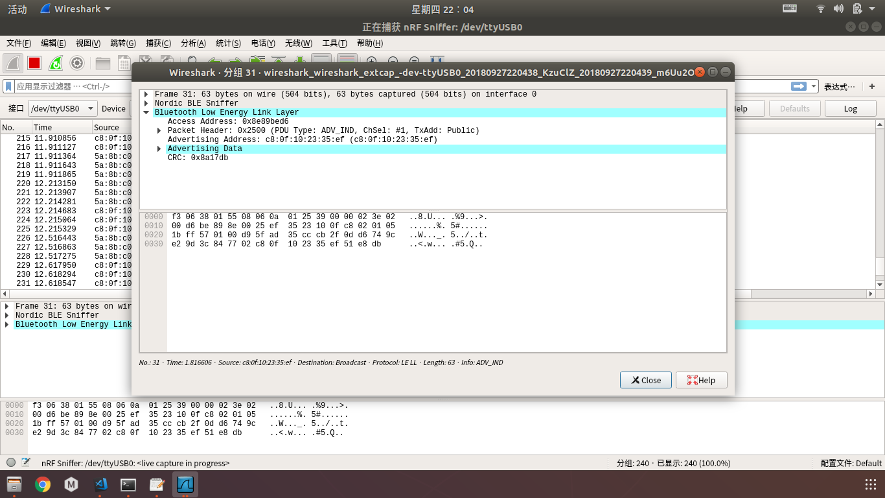This screenshot has height=498, width=885.
Task: Click the 表达式 expression button
Action: coord(839,86)
